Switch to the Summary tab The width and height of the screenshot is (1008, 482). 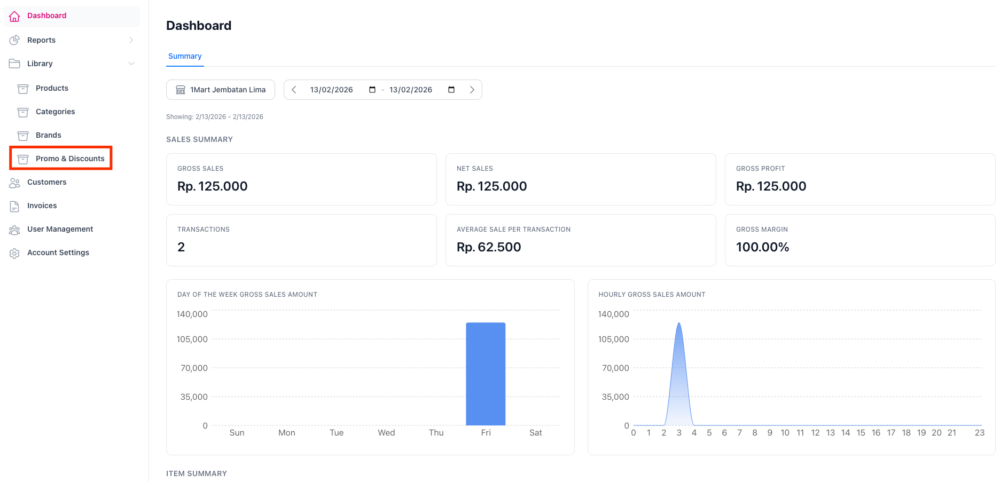[185, 56]
